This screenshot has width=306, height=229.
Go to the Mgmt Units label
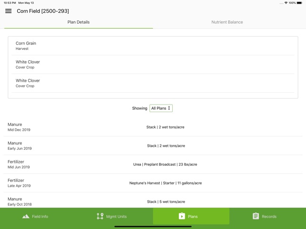click(116, 217)
